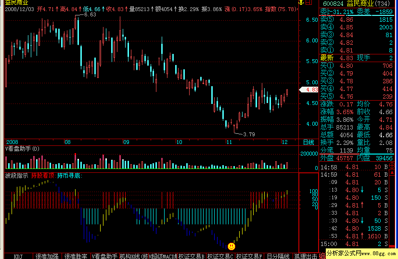
Task: Select the 卖② 4.82 order row
Action: click(357, 42)
